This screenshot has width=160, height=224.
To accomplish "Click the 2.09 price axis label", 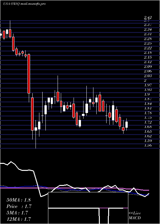I will pyautogui.click(x=148, y=67).
